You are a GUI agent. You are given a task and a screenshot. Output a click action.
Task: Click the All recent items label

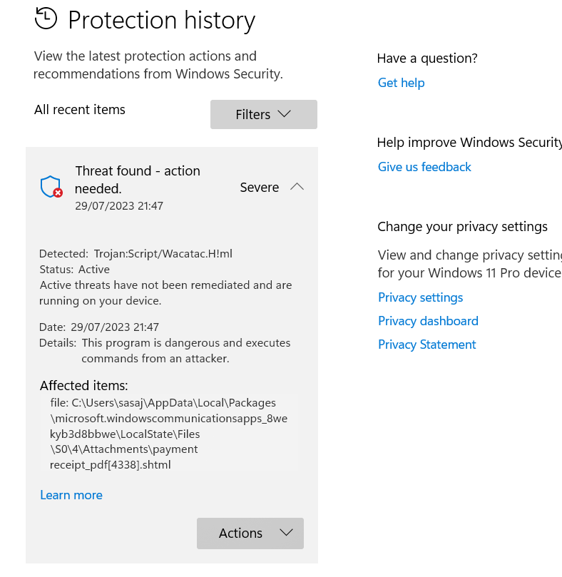click(x=80, y=110)
